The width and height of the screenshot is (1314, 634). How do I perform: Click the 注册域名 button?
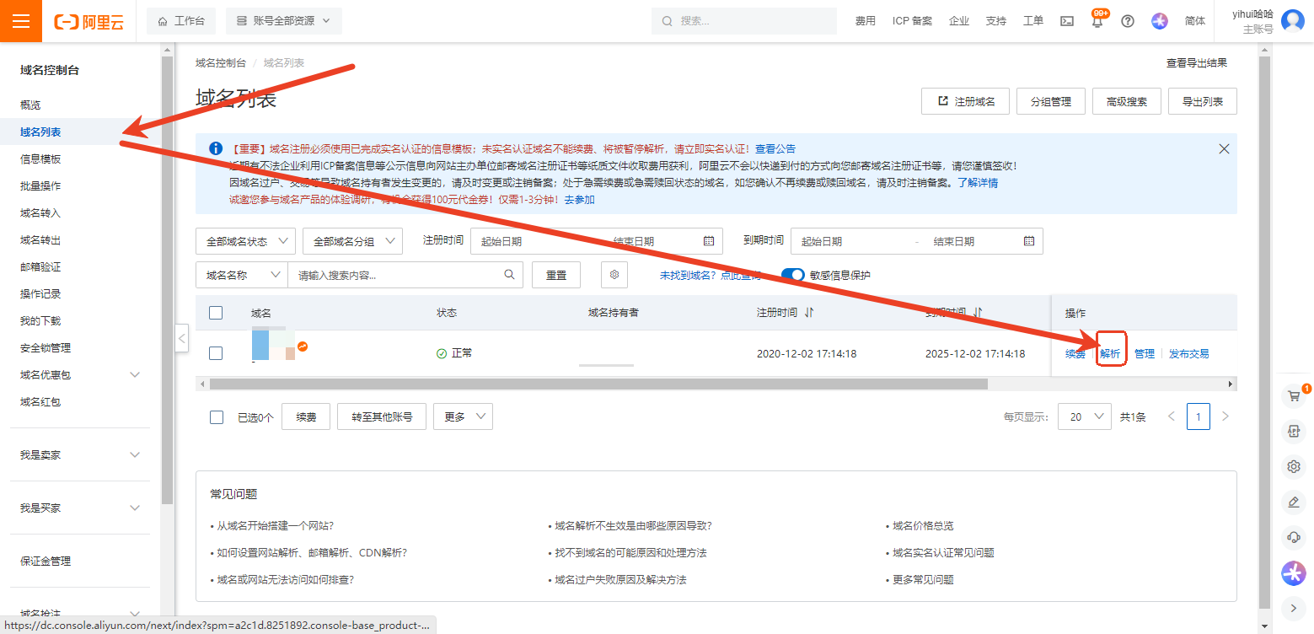click(x=966, y=101)
